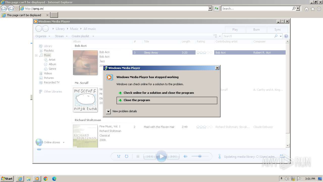Click Mr. Scruff Ninja Tuna album art
323x182 pixels.
[x=85, y=100]
